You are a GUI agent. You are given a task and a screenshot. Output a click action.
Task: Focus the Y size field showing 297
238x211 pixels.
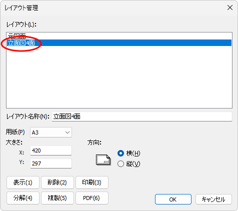coord(51,163)
